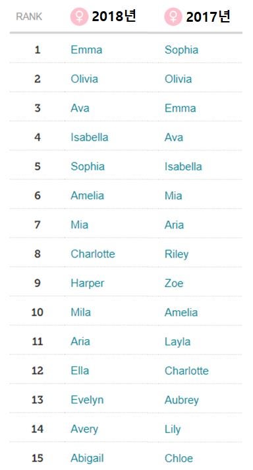The image size is (253, 470).
Task: Open the 2018 rank 1 name Emma
Action: [86, 50]
